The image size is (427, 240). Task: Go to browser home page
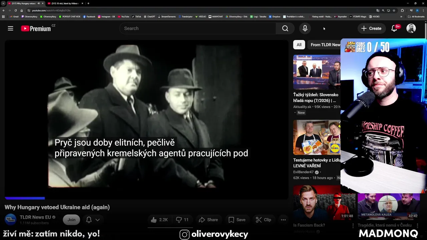21,10
